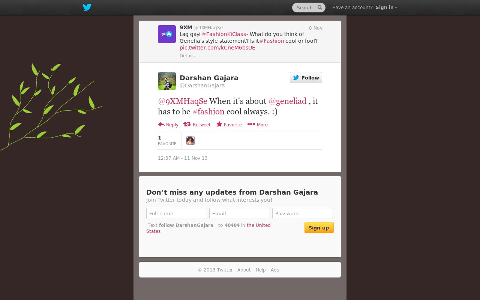Select '© 2013 Twitter' footer text
The width and height of the screenshot is (480, 300).
click(x=215, y=270)
